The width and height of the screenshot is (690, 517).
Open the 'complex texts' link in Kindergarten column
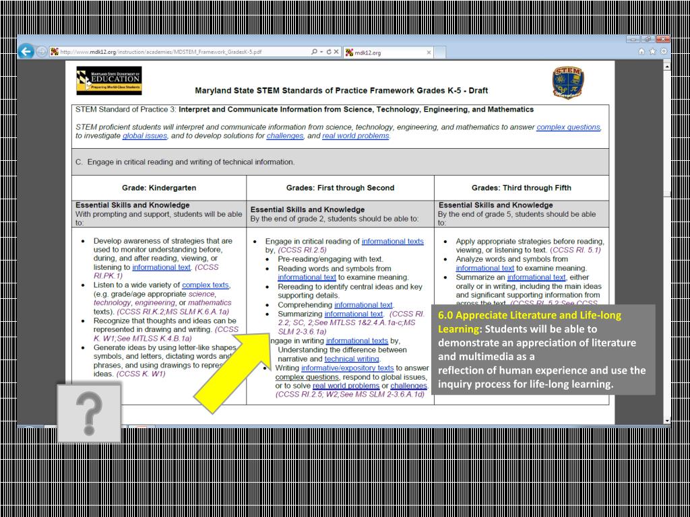(206, 285)
